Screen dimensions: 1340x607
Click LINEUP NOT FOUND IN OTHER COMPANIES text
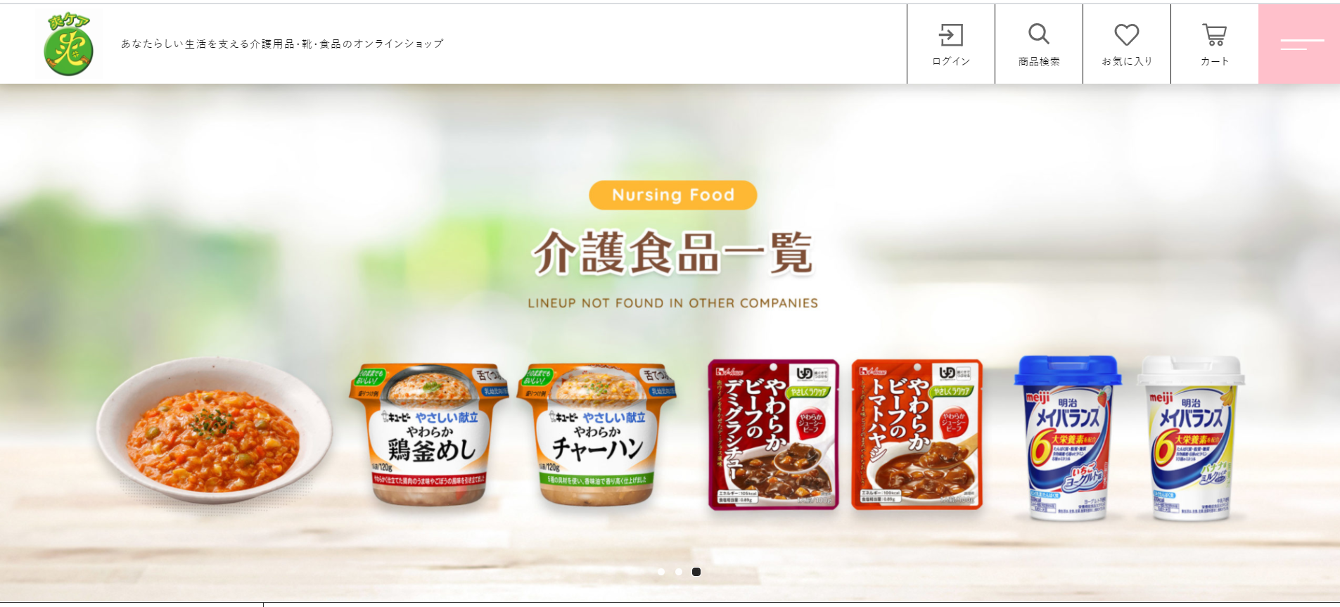tap(673, 303)
